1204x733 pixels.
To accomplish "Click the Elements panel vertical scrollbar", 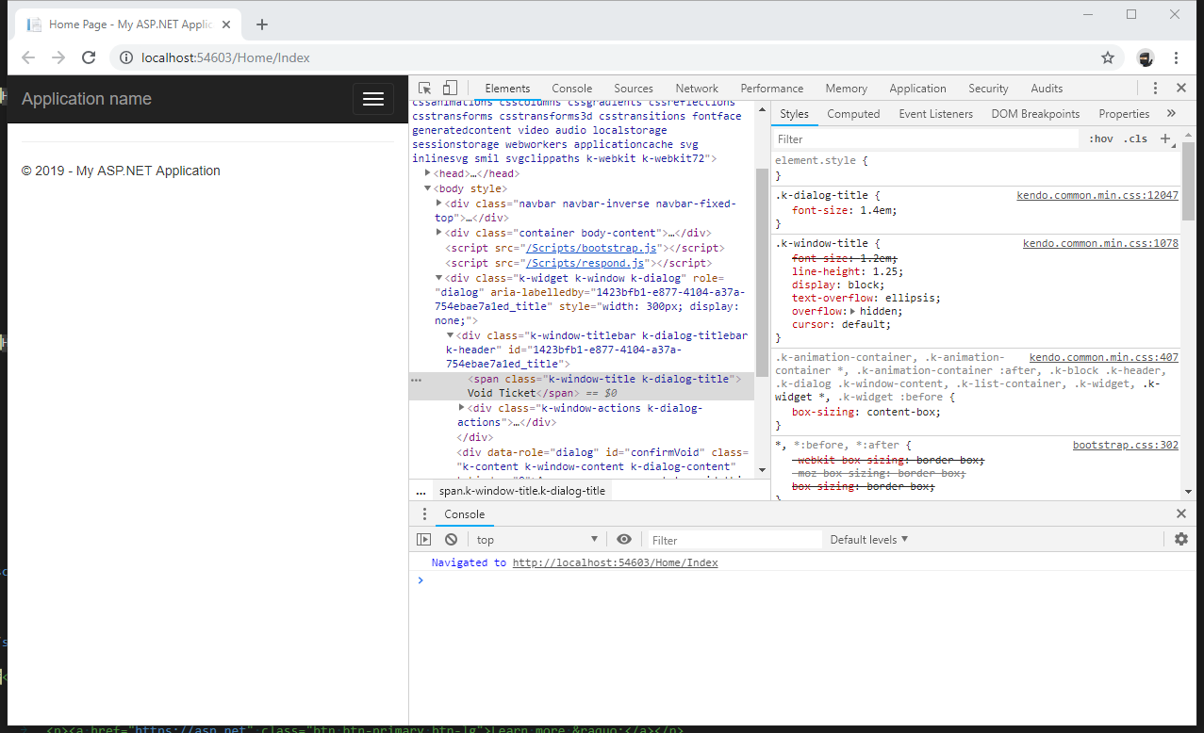I will click(x=762, y=273).
